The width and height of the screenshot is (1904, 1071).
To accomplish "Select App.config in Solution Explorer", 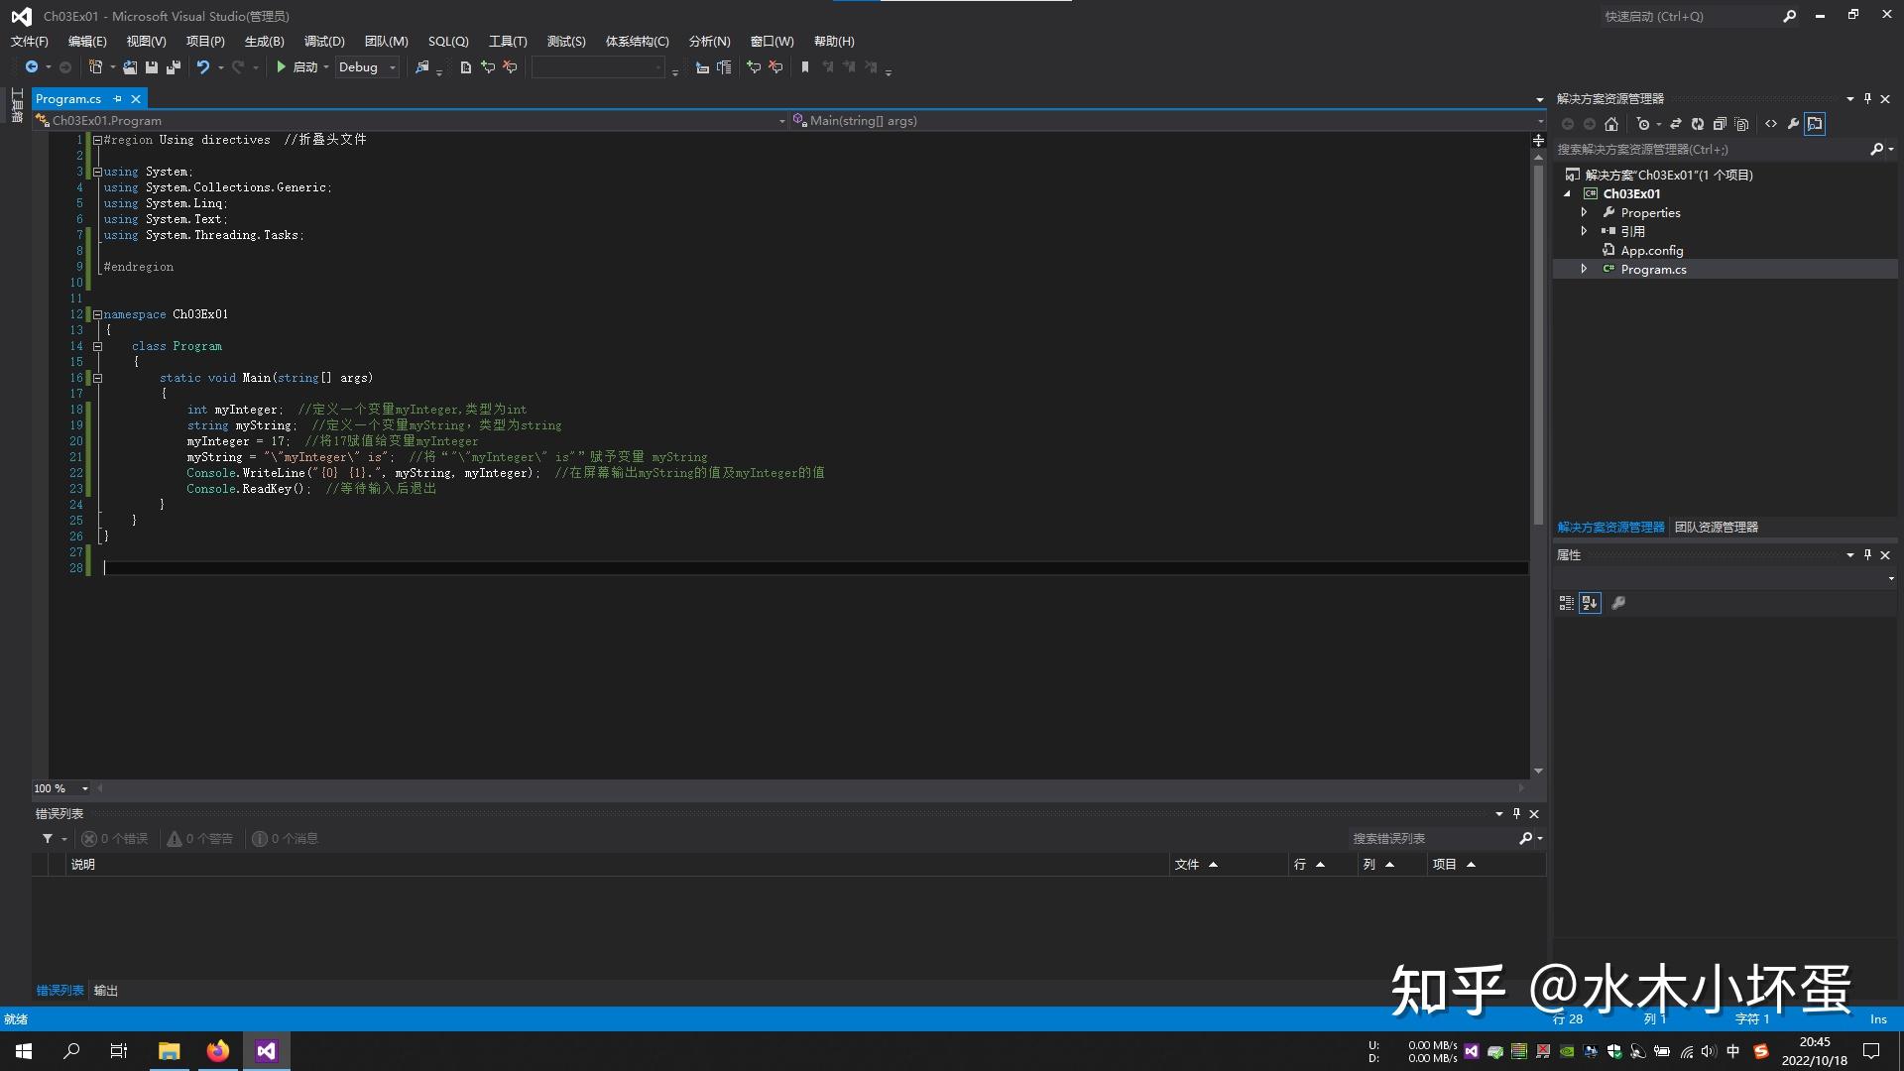I will [x=1651, y=251].
